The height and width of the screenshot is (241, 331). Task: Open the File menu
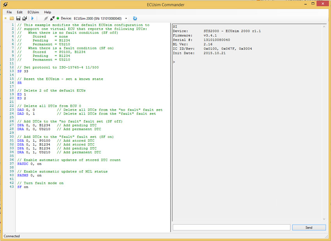[x=9, y=12]
